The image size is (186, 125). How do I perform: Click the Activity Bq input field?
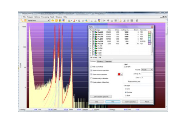(147, 73)
